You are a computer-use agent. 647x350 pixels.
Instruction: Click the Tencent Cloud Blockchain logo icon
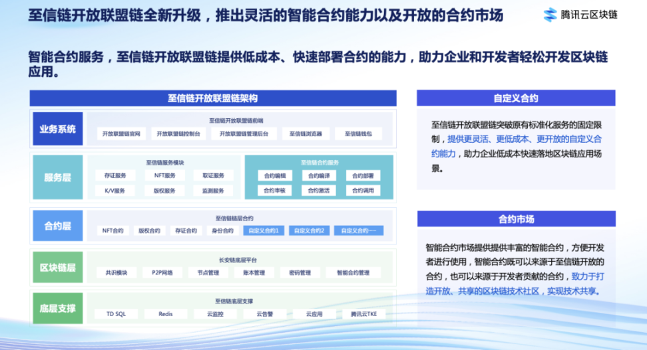tap(549, 15)
